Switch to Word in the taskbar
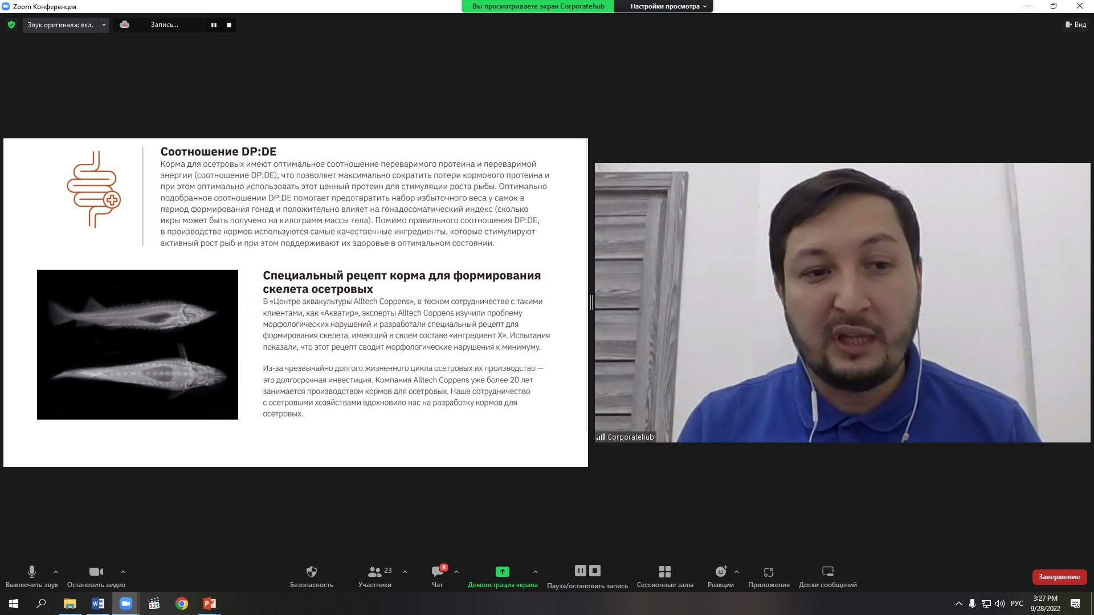 point(97,604)
